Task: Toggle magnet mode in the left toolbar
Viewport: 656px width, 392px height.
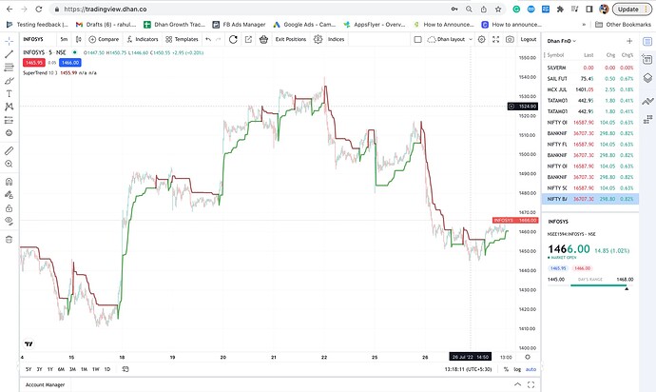Action: pyautogui.click(x=9, y=182)
